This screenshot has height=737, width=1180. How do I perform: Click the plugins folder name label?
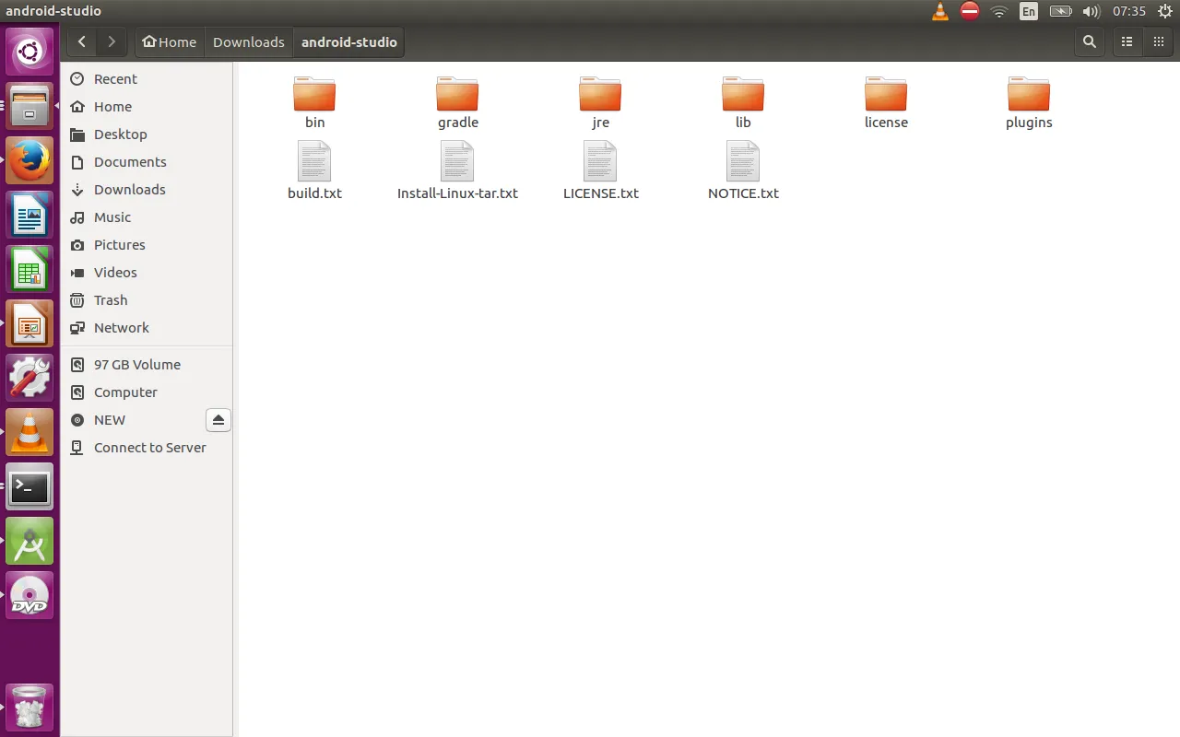click(x=1029, y=123)
